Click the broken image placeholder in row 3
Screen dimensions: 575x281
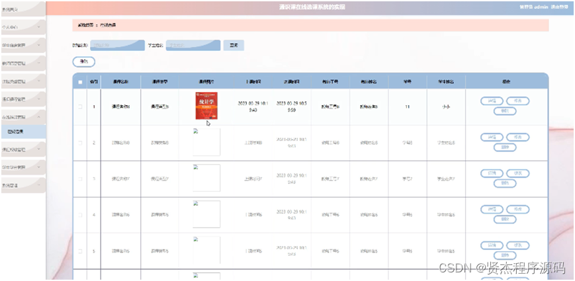click(206, 178)
